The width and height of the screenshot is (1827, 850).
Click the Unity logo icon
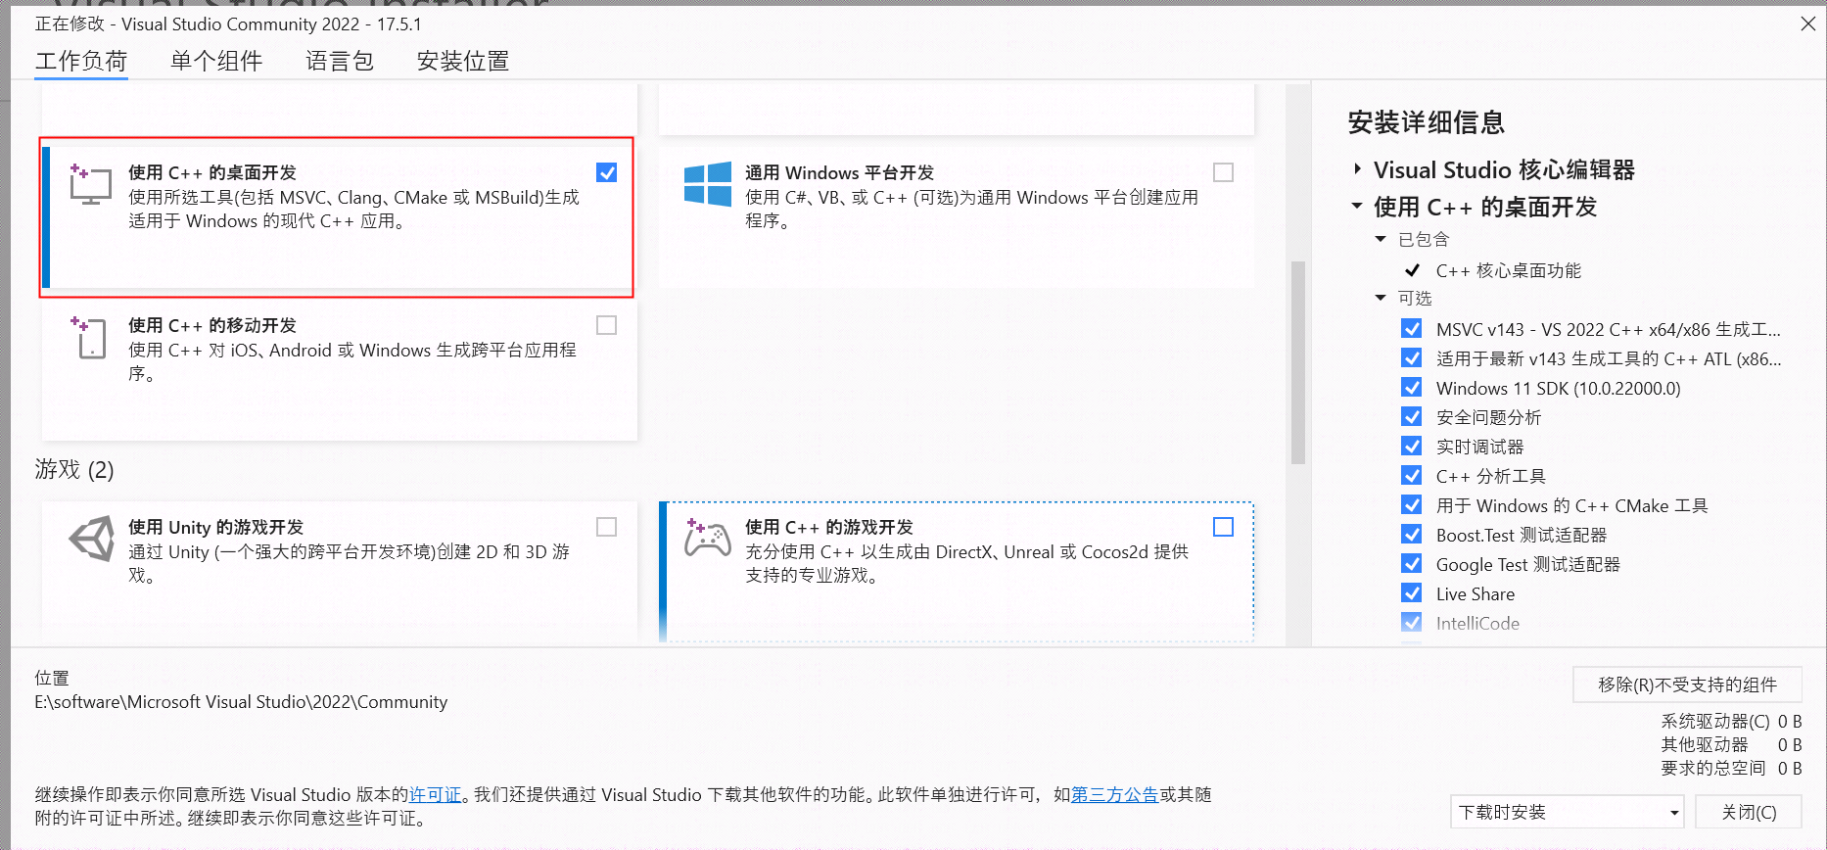coord(92,539)
